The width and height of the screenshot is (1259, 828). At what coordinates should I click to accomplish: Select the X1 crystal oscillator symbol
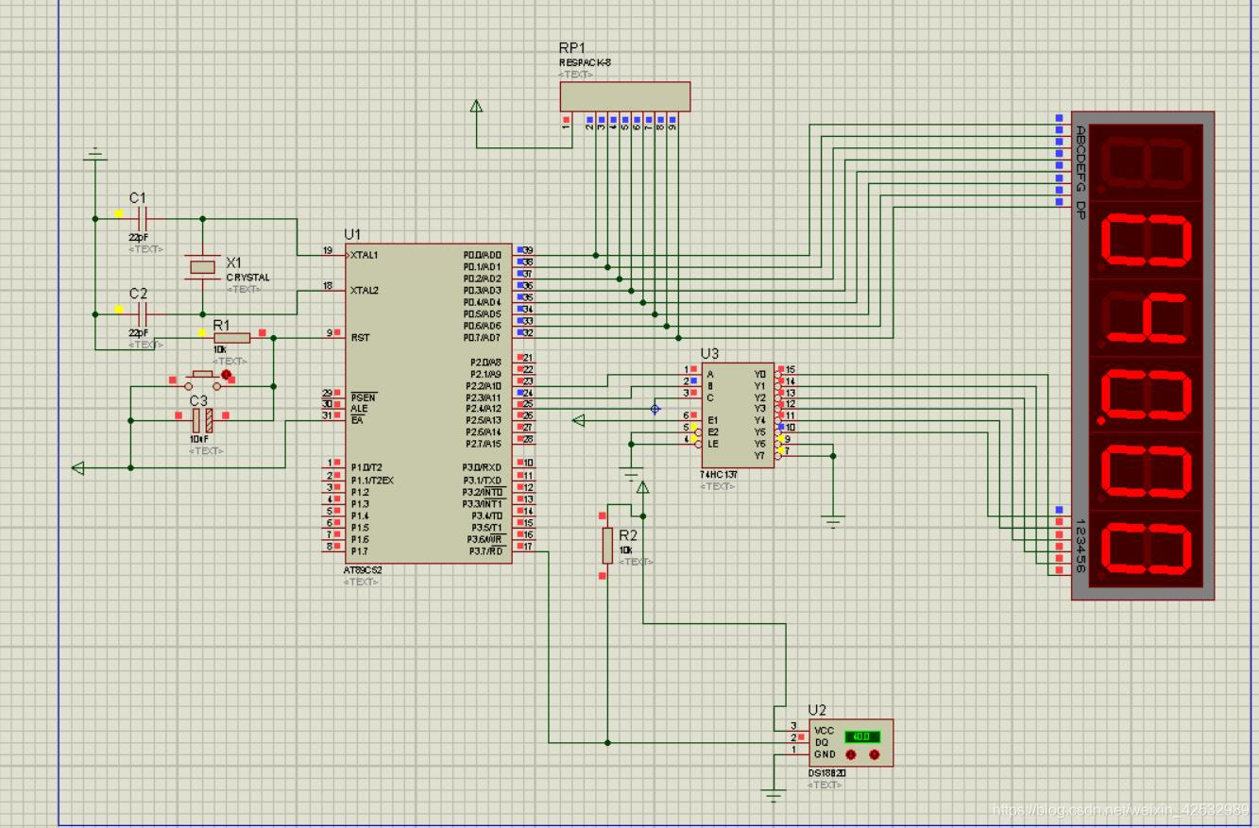203,267
